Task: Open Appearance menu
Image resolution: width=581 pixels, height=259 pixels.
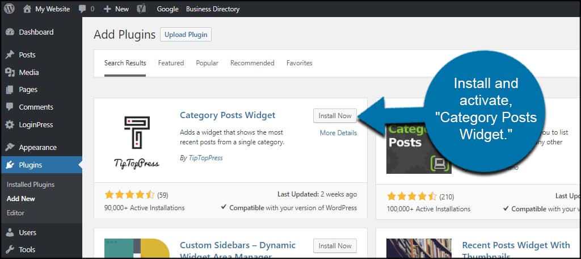Action: (38, 147)
